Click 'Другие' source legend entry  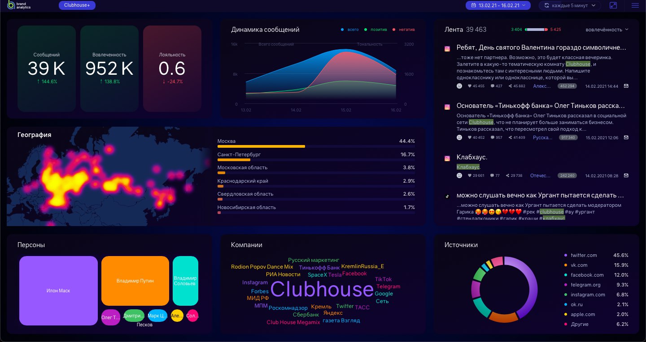(597, 324)
